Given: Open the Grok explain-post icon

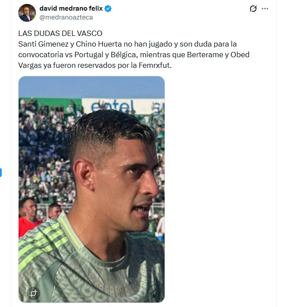Looking at the screenshot, I should 253,8.
